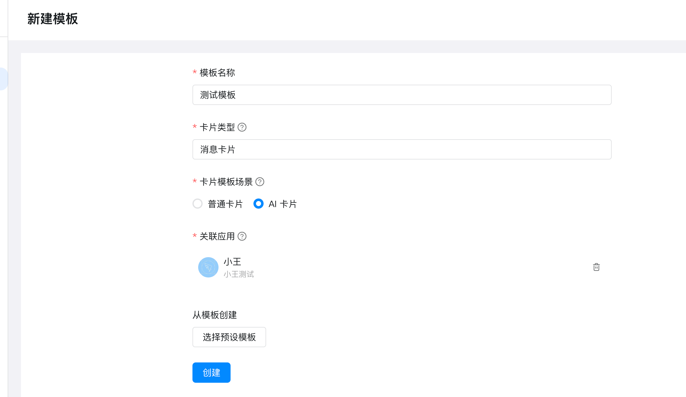
Task: Click the 小王 app name link
Action: tap(232, 262)
